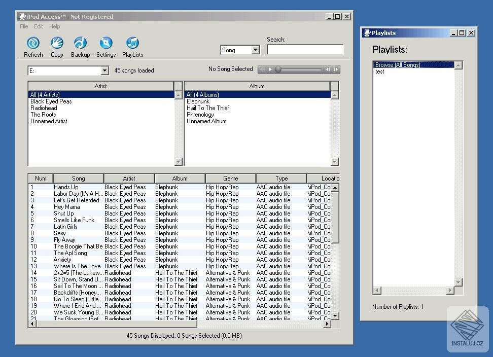Select Browse (All Songs) in the Playlists window
This screenshot has height=357, width=493.
(x=414, y=65)
